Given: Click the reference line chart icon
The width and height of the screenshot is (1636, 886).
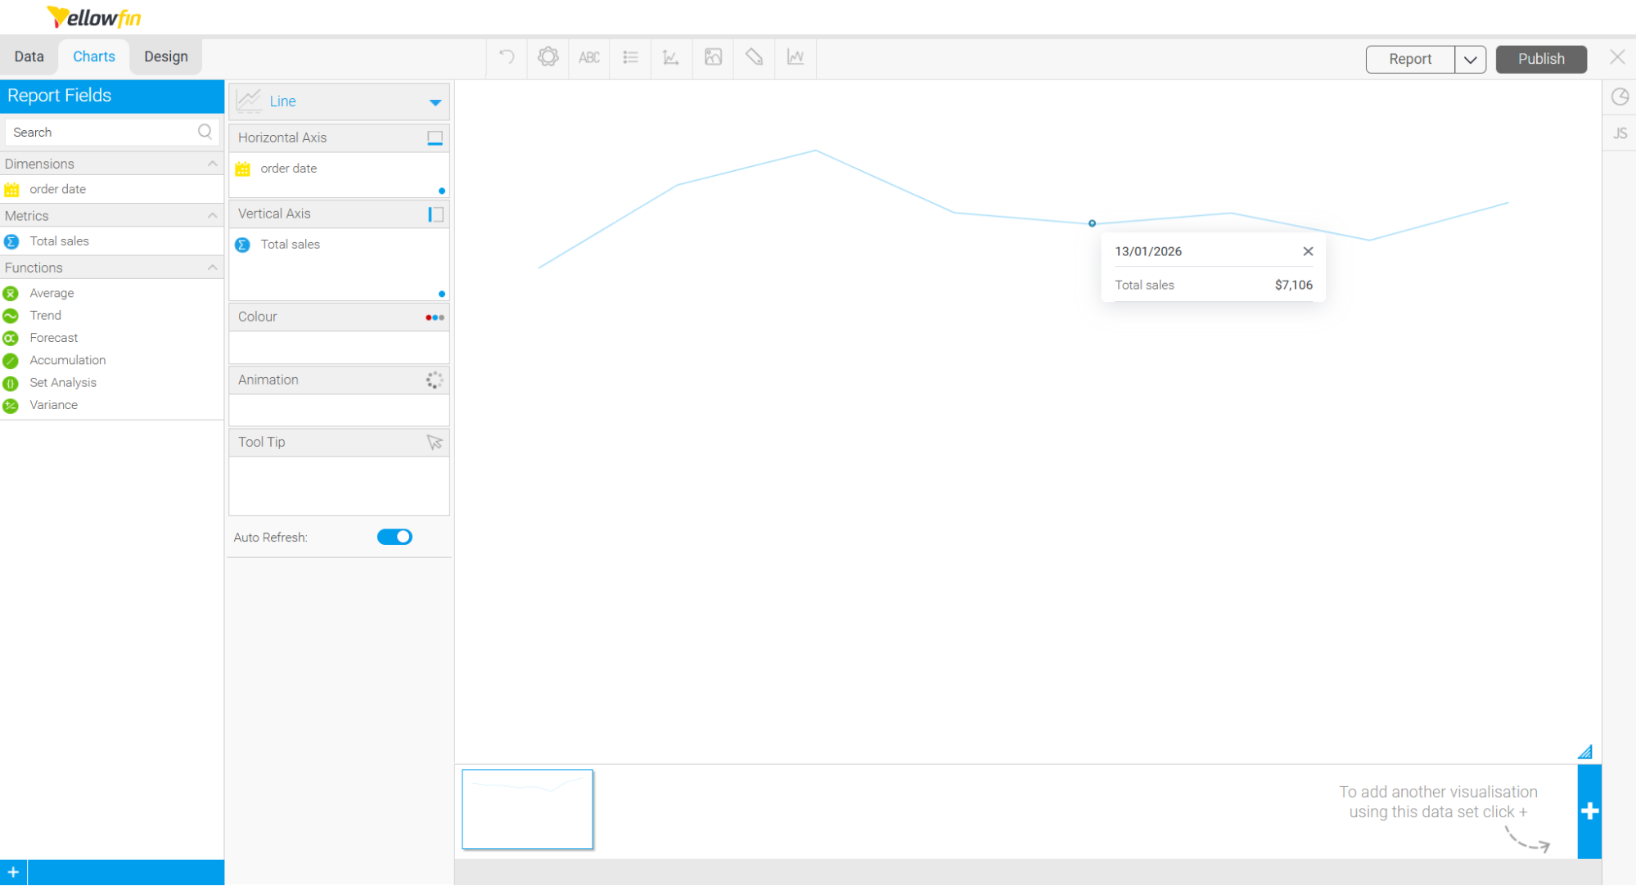Looking at the screenshot, I should (x=795, y=57).
